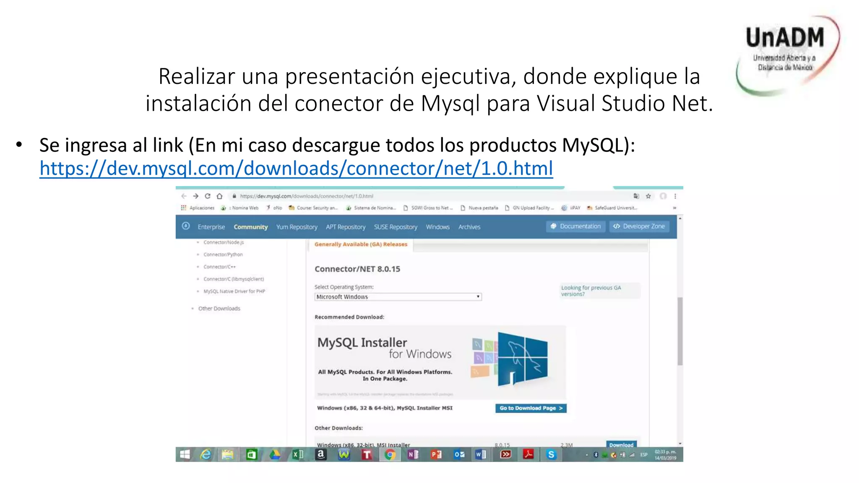Image resolution: width=859 pixels, height=483 pixels.
Task: Launch Excel from the taskbar
Action: [x=298, y=454]
